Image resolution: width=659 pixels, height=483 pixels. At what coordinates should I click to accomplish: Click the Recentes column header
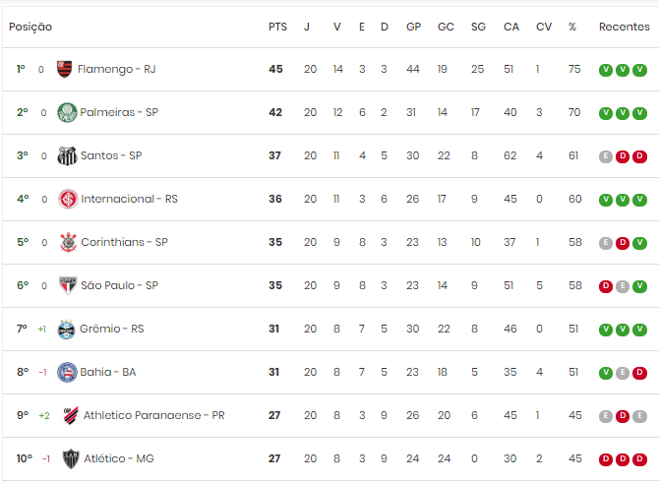coord(625,27)
